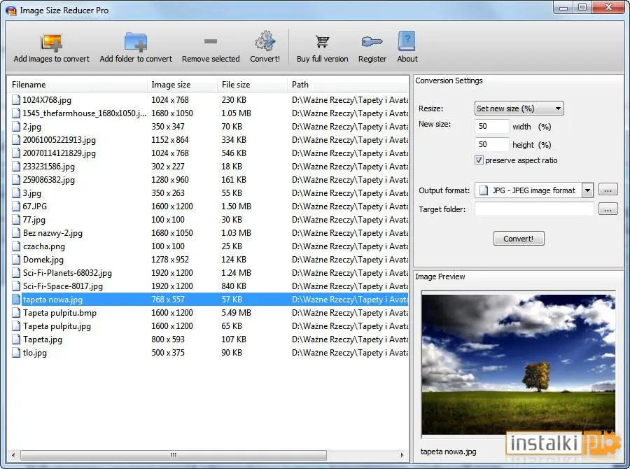Image resolution: width=630 pixels, height=469 pixels.
Task: Click the Add images to convert icon
Action: (51, 42)
